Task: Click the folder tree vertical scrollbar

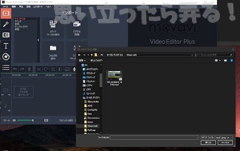Action: click(101, 80)
